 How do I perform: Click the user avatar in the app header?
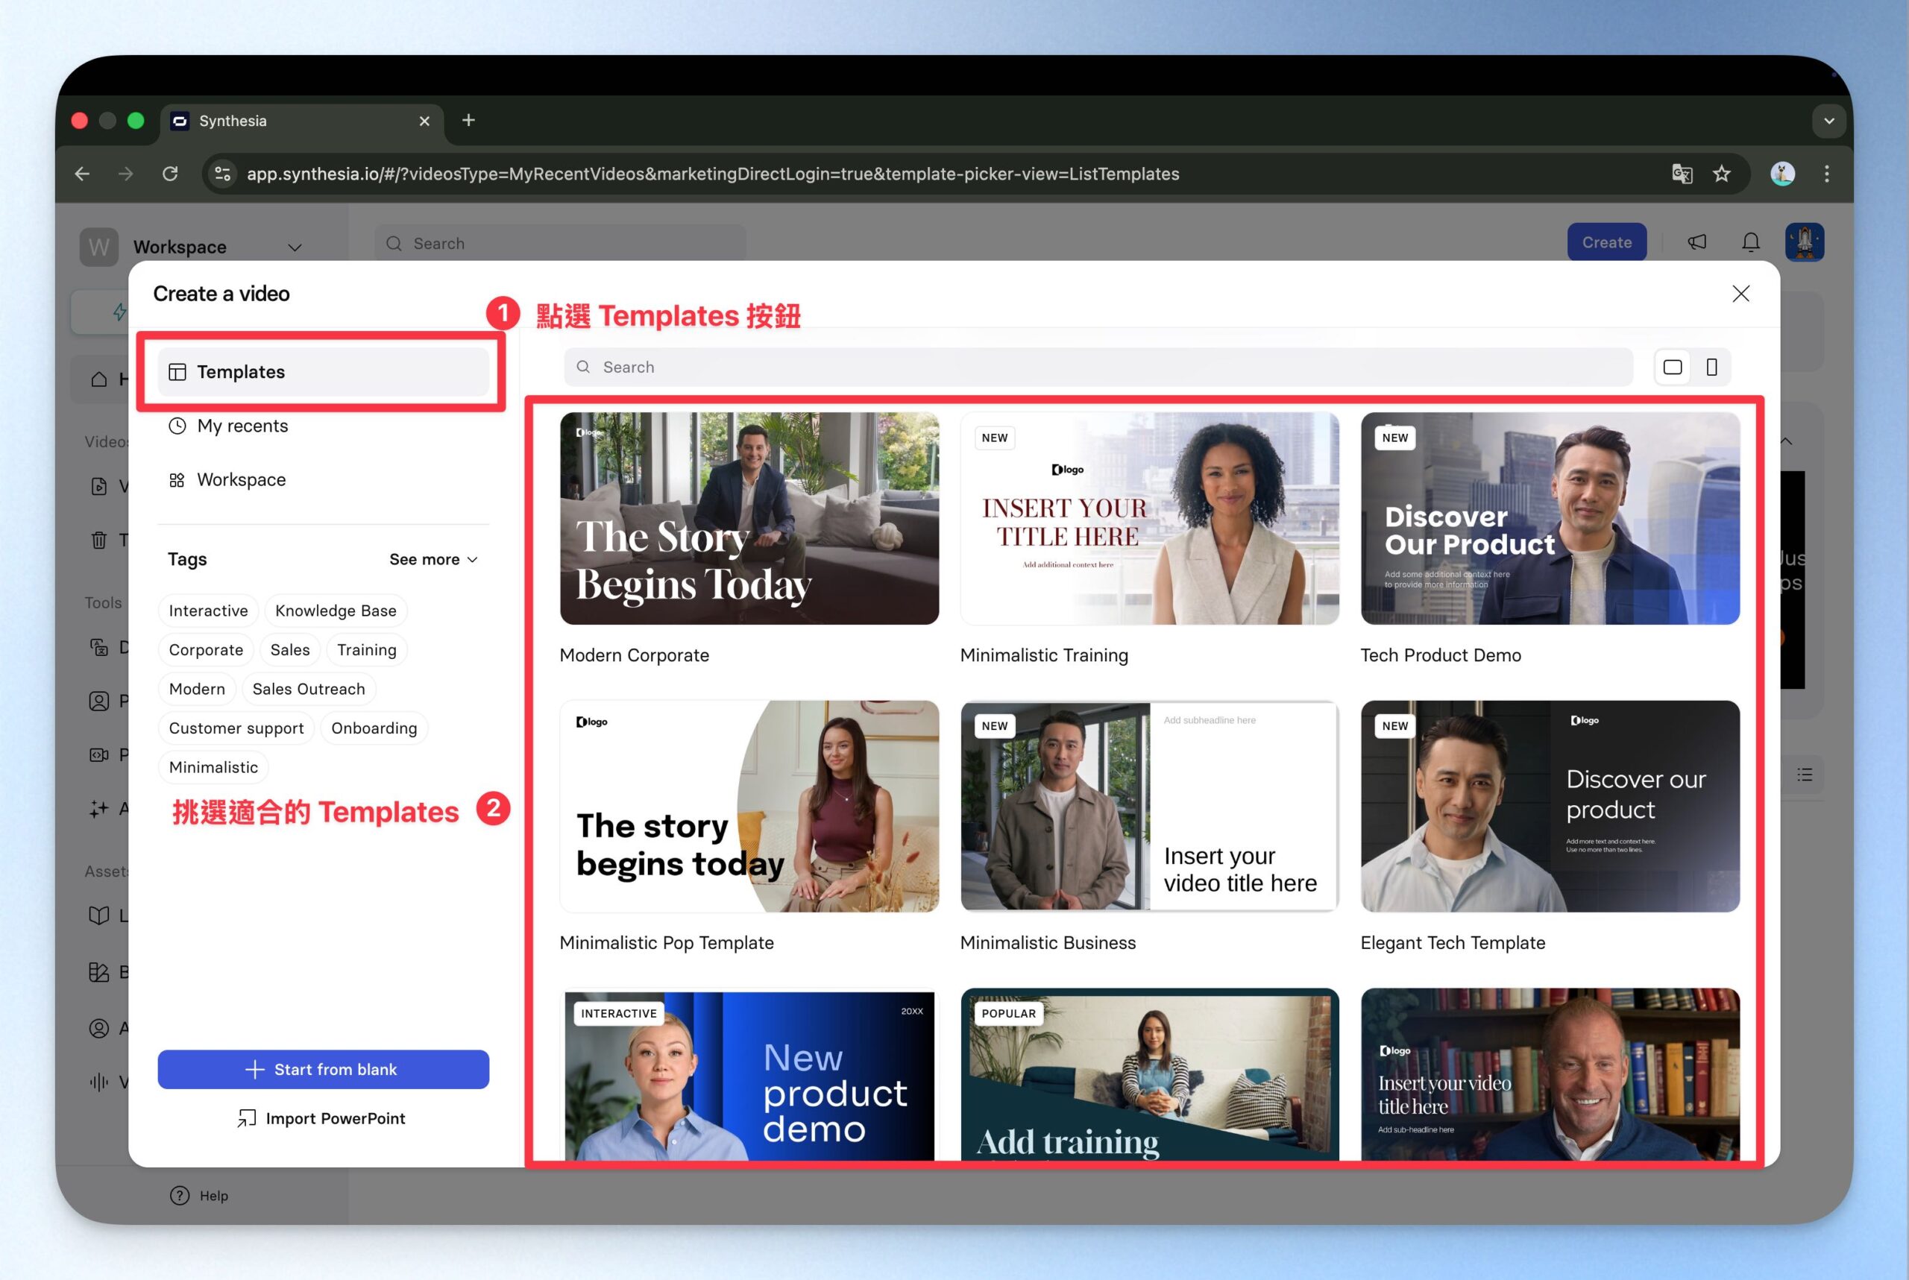1804,242
